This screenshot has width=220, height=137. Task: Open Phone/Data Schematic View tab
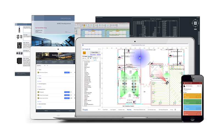pyautogui.click(x=139, y=110)
